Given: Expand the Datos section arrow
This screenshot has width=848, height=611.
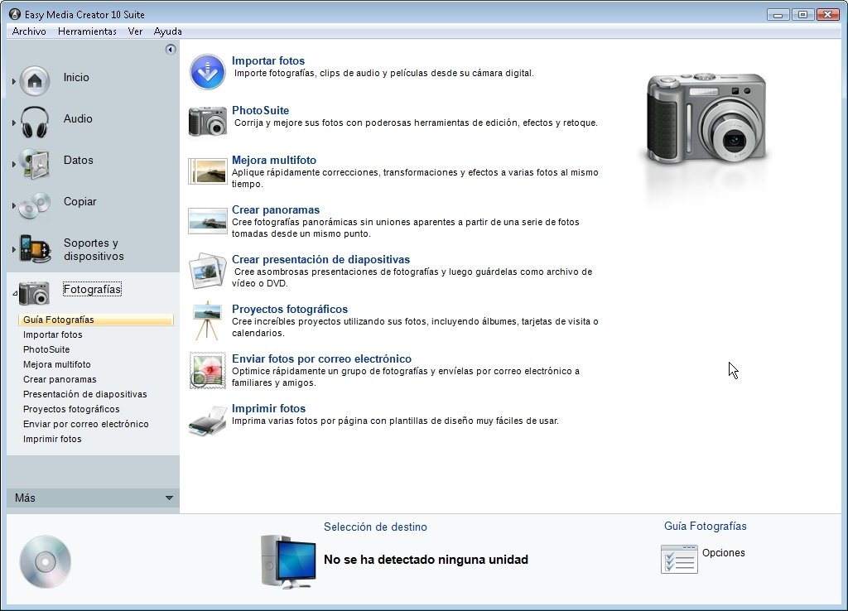Looking at the screenshot, I should pyautogui.click(x=13, y=164).
